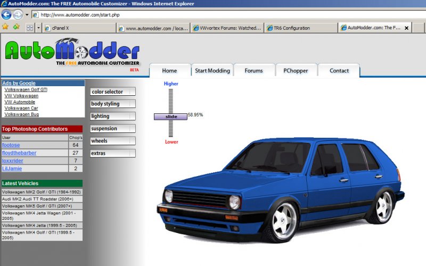The height and width of the screenshot is (266, 426).
Task: Open the tab list dropdown arrow
Action: tap(38, 27)
